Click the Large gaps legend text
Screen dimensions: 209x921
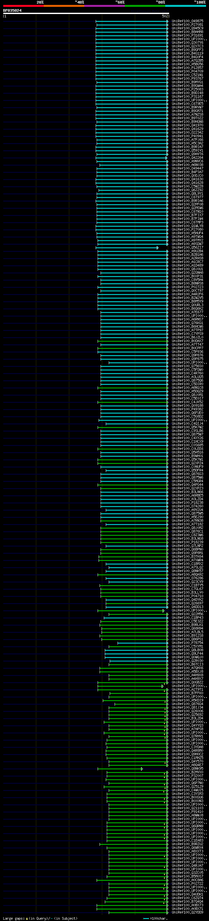[40, 918]
